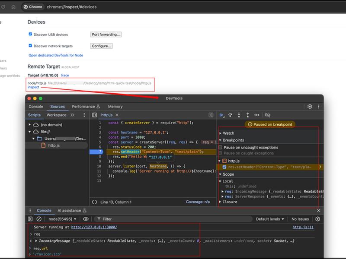Open dedicated DevTools for Node link
Image resolution: width=346 pixels, height=259 pixels.
tap(56, 55)
